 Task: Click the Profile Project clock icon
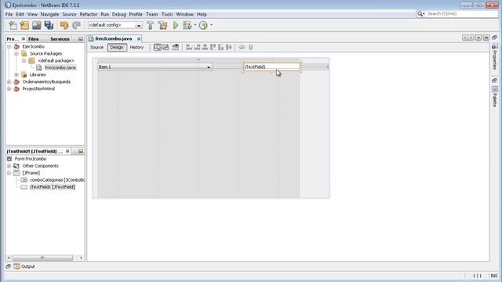(x=203, y=25)
